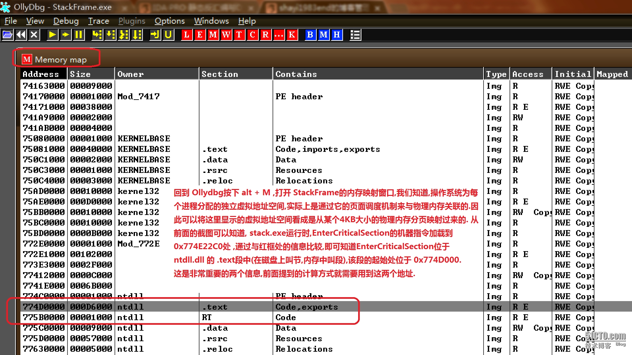Click the Initial column header

(573, 74)
